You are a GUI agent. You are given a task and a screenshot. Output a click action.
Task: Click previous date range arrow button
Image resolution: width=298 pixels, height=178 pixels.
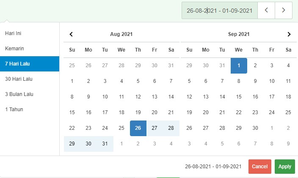(266, 11)
